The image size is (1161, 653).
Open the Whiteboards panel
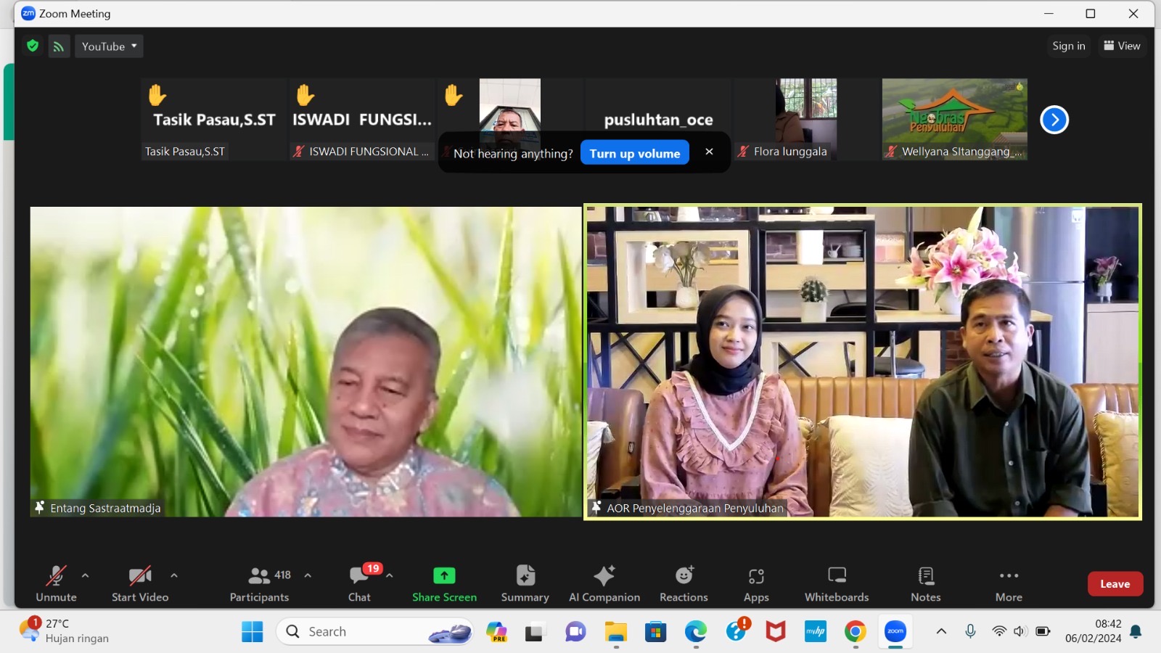point(836,583)
